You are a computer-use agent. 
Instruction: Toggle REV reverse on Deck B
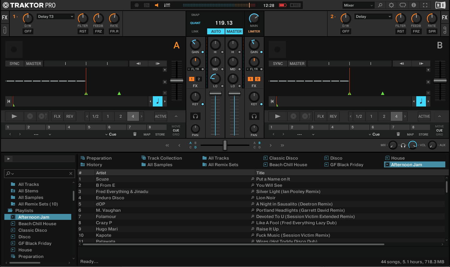333,116
